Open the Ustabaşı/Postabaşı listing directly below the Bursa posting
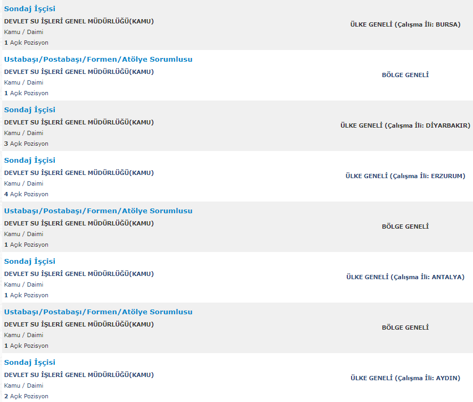The width and height of the screenshot is (473, 402). tap(98, 60)
